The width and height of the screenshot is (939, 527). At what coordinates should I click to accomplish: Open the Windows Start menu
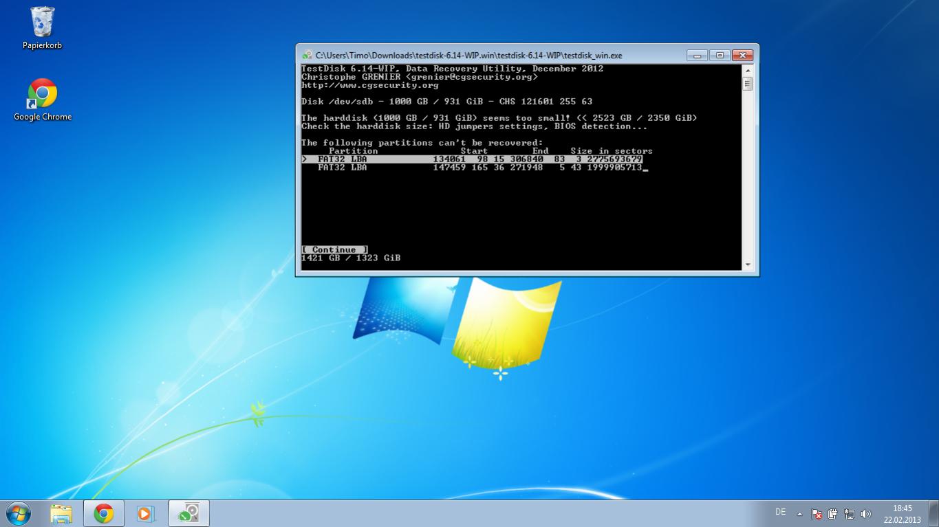(19, 513)
